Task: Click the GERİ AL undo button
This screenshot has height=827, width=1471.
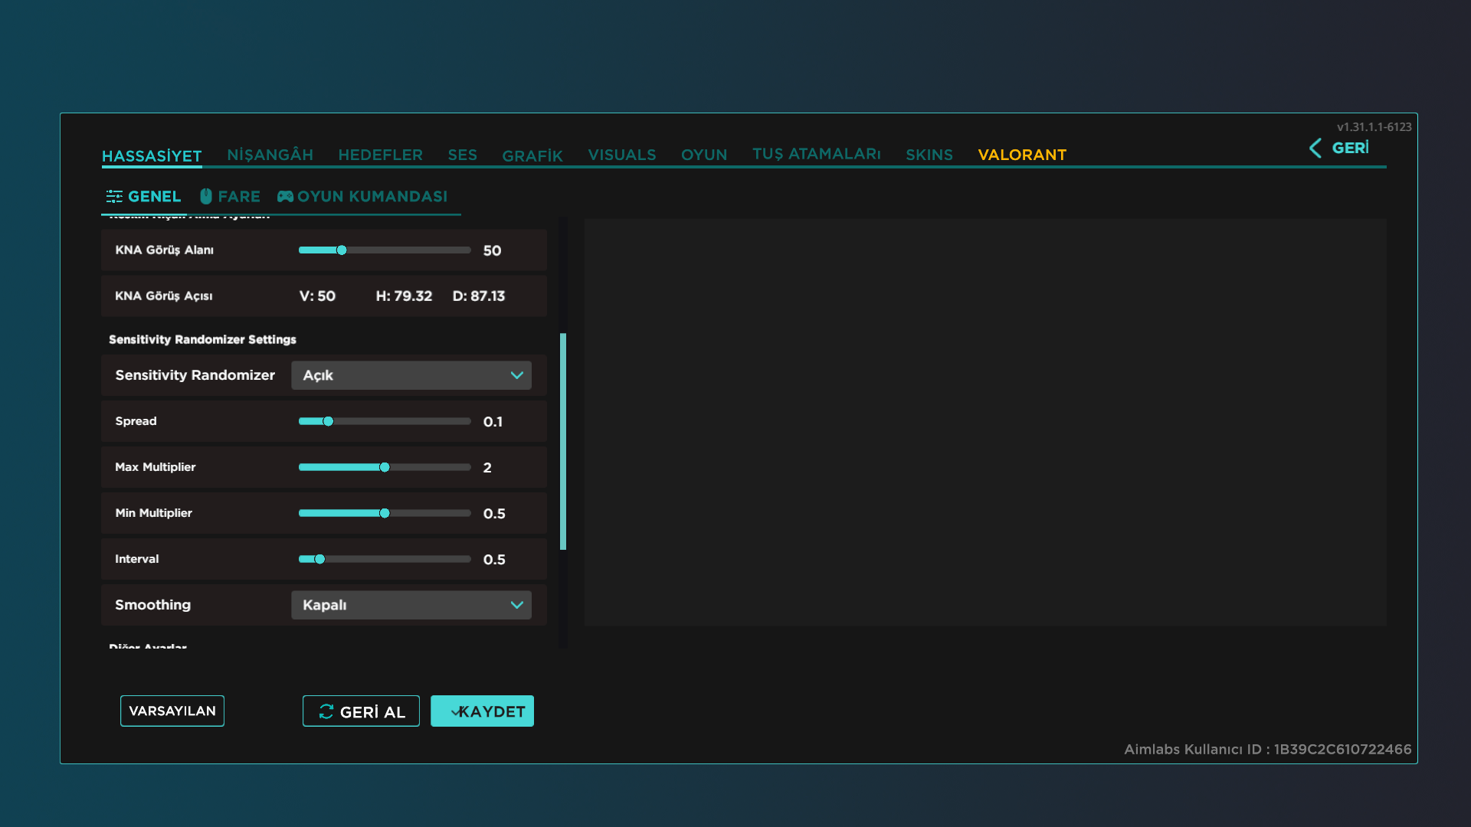Action: point(361,711)
